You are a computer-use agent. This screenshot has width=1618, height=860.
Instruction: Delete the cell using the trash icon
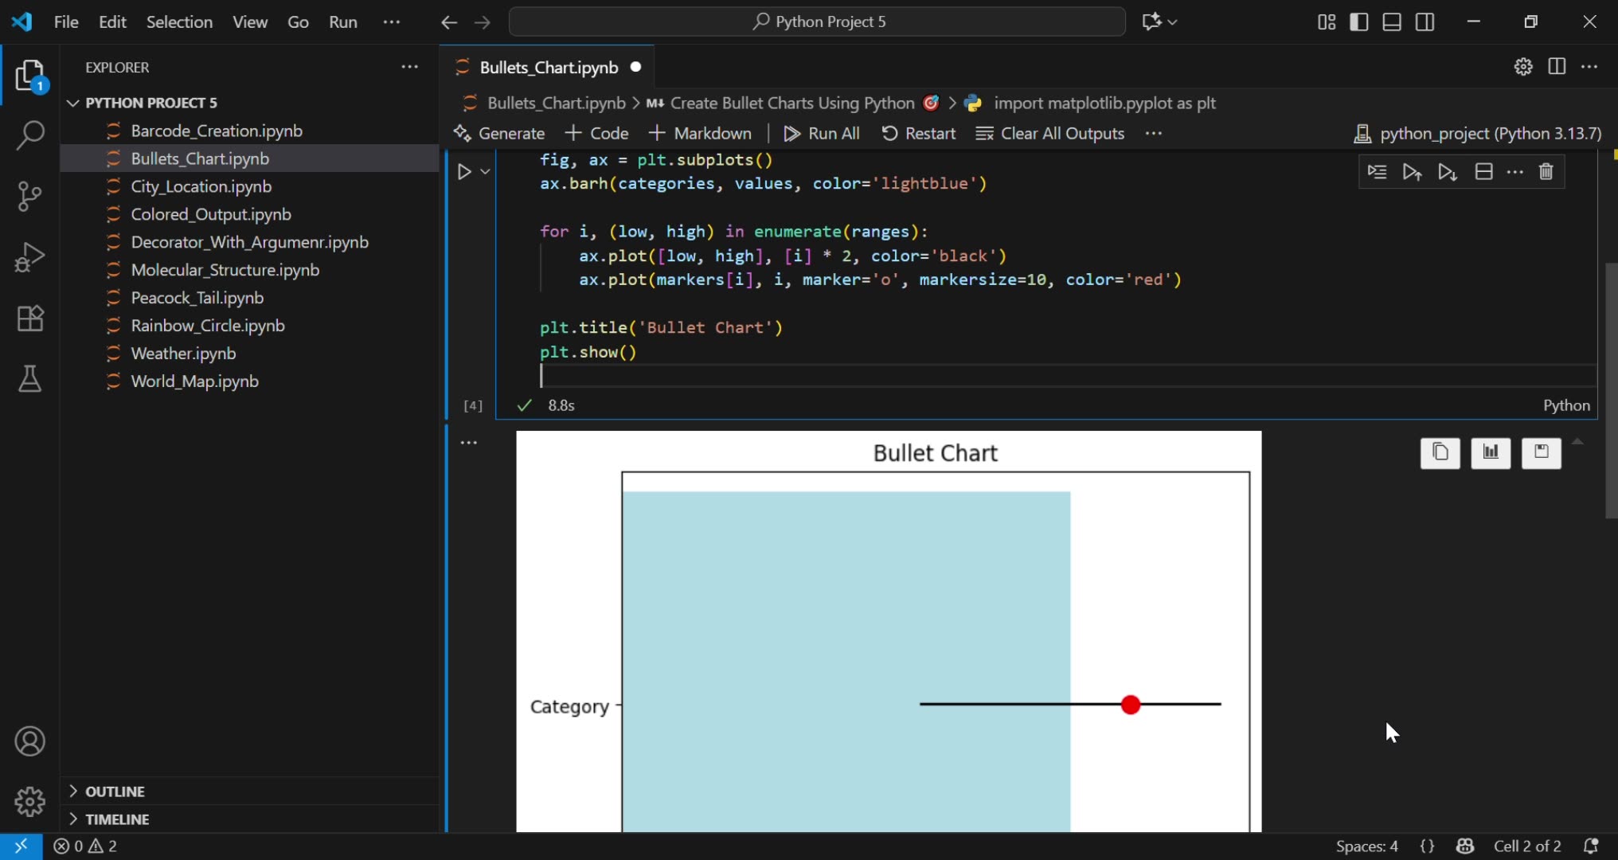(x=1547, y=171)
